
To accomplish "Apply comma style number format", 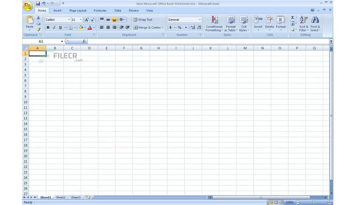I will pyautogui.click(x=186, y=28).
